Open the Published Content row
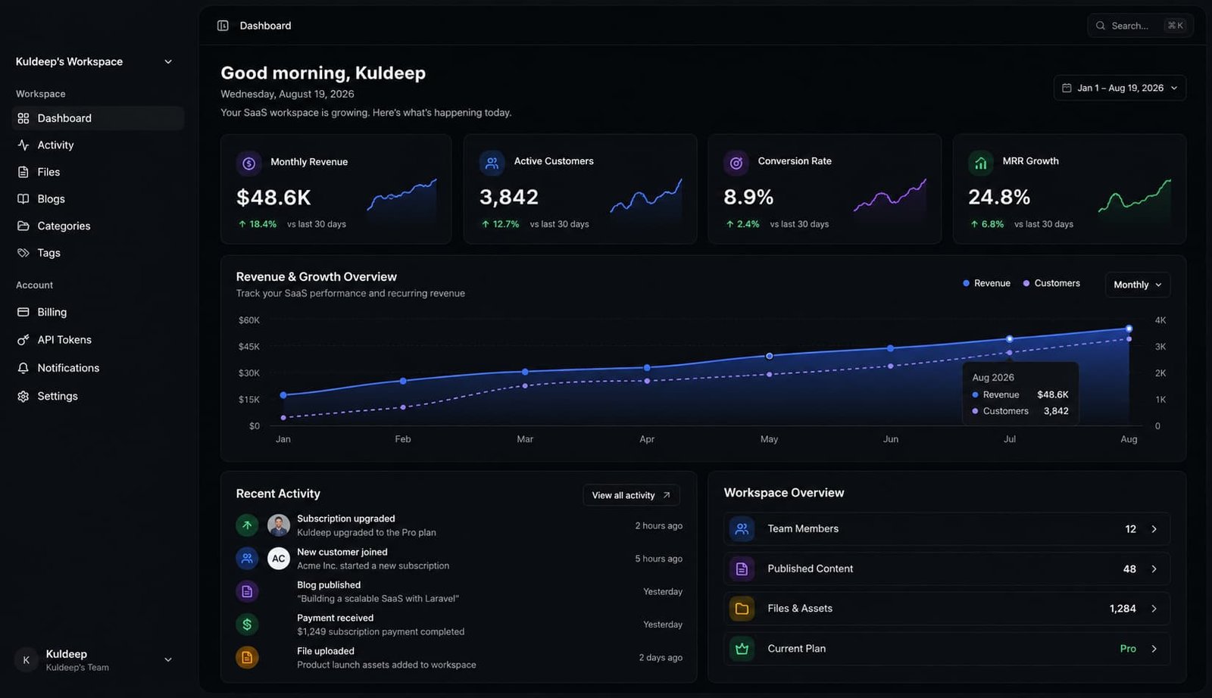Image resolution: width=1212 pixels, height=698 pixels. [x=947, y=569]
